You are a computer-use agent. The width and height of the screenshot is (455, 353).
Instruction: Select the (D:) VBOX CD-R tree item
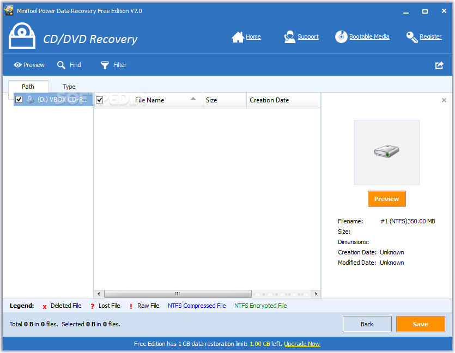pyautogui.click(x=53, y=100)
